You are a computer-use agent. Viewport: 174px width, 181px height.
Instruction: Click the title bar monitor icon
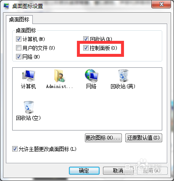6,6
